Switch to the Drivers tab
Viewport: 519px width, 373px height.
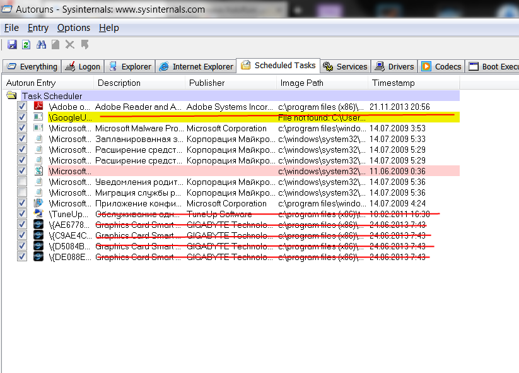(x=394, y=66)
